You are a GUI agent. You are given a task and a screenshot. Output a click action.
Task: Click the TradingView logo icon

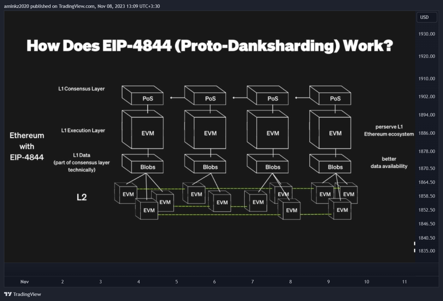coord(8,294)
